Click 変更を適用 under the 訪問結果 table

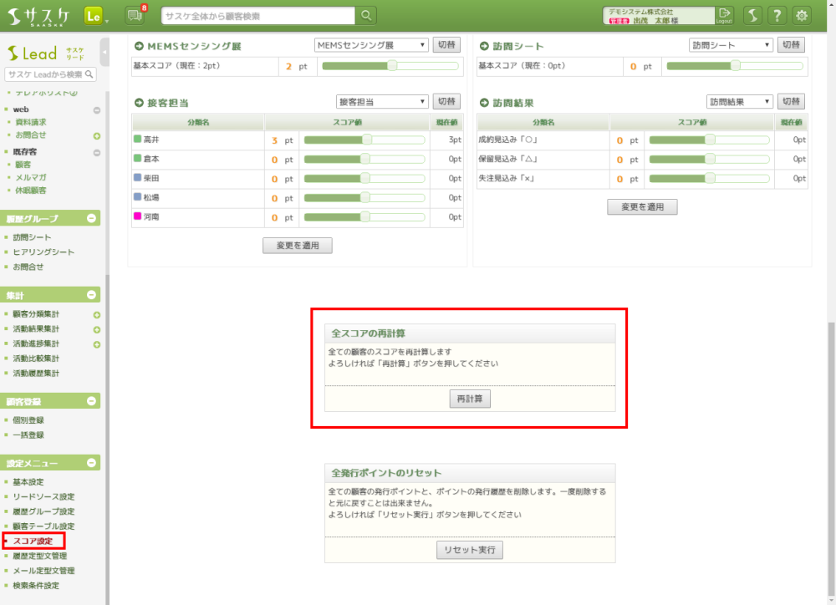click(642, 206)
